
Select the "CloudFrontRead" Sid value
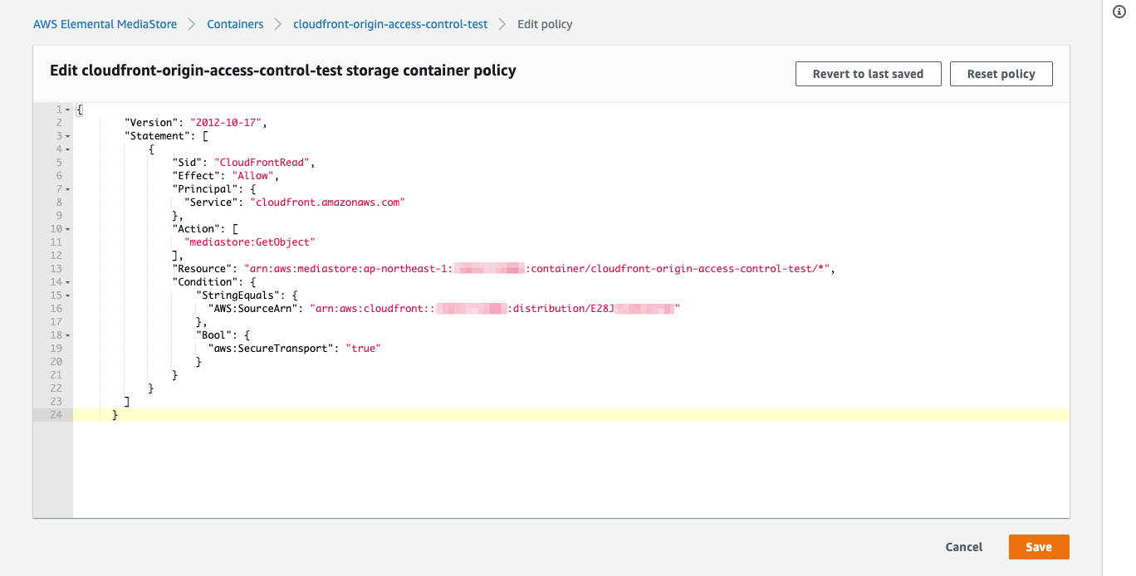point(262,163)
